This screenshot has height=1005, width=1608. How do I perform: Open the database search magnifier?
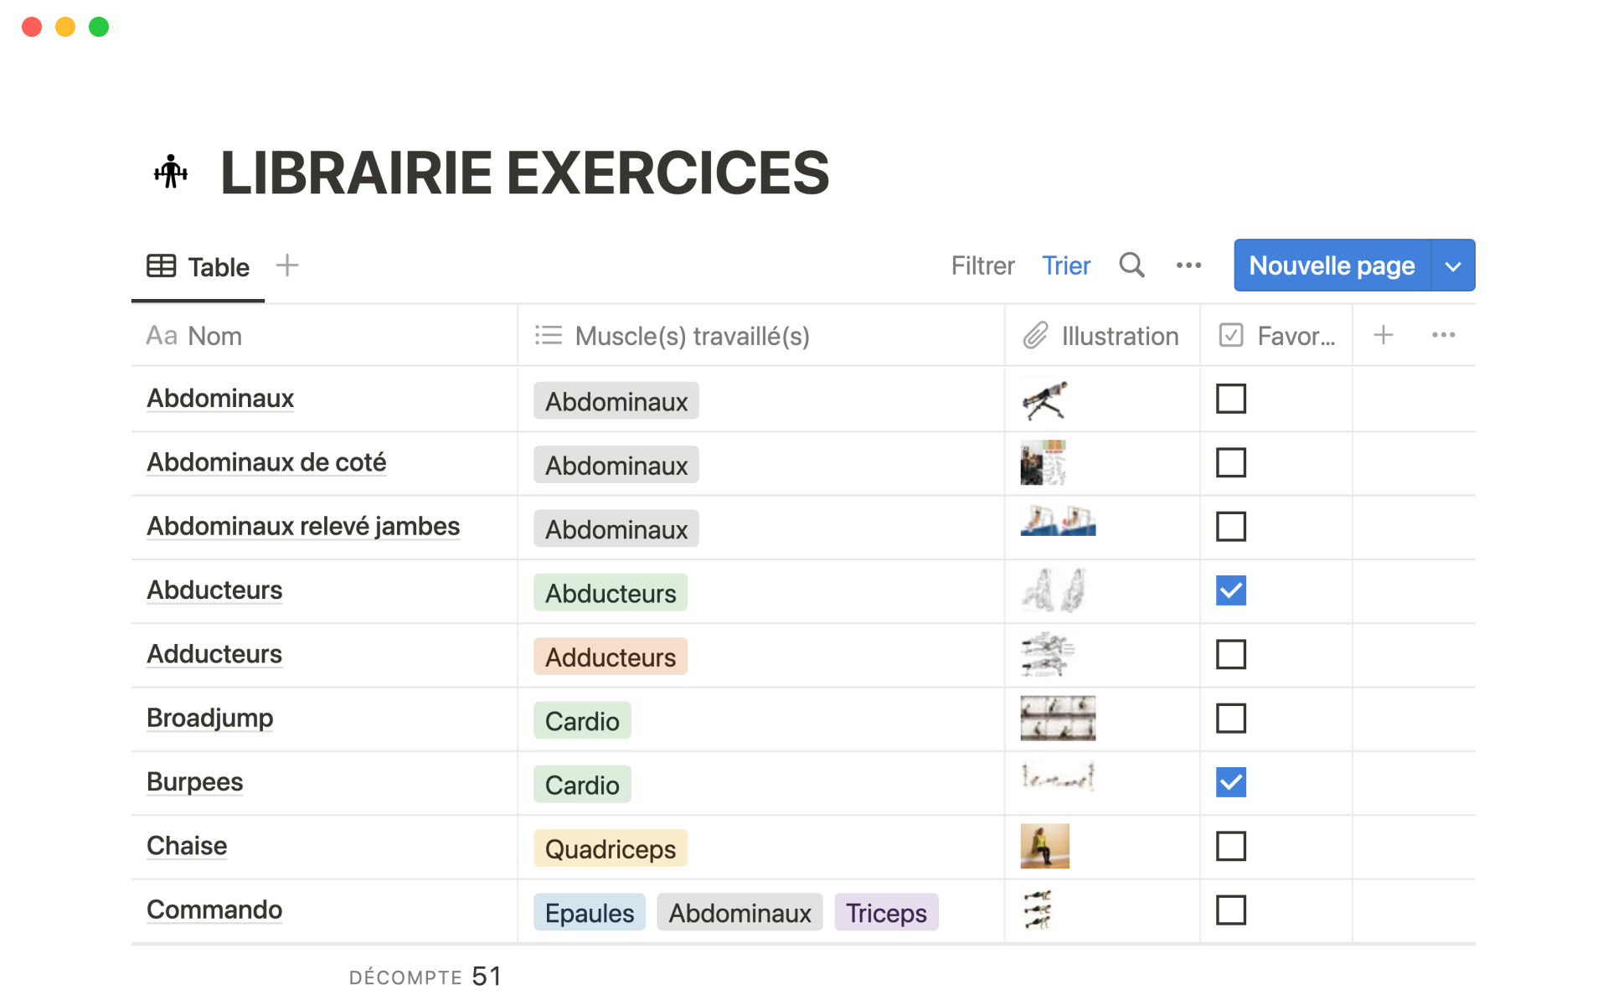click(1131, 265)
